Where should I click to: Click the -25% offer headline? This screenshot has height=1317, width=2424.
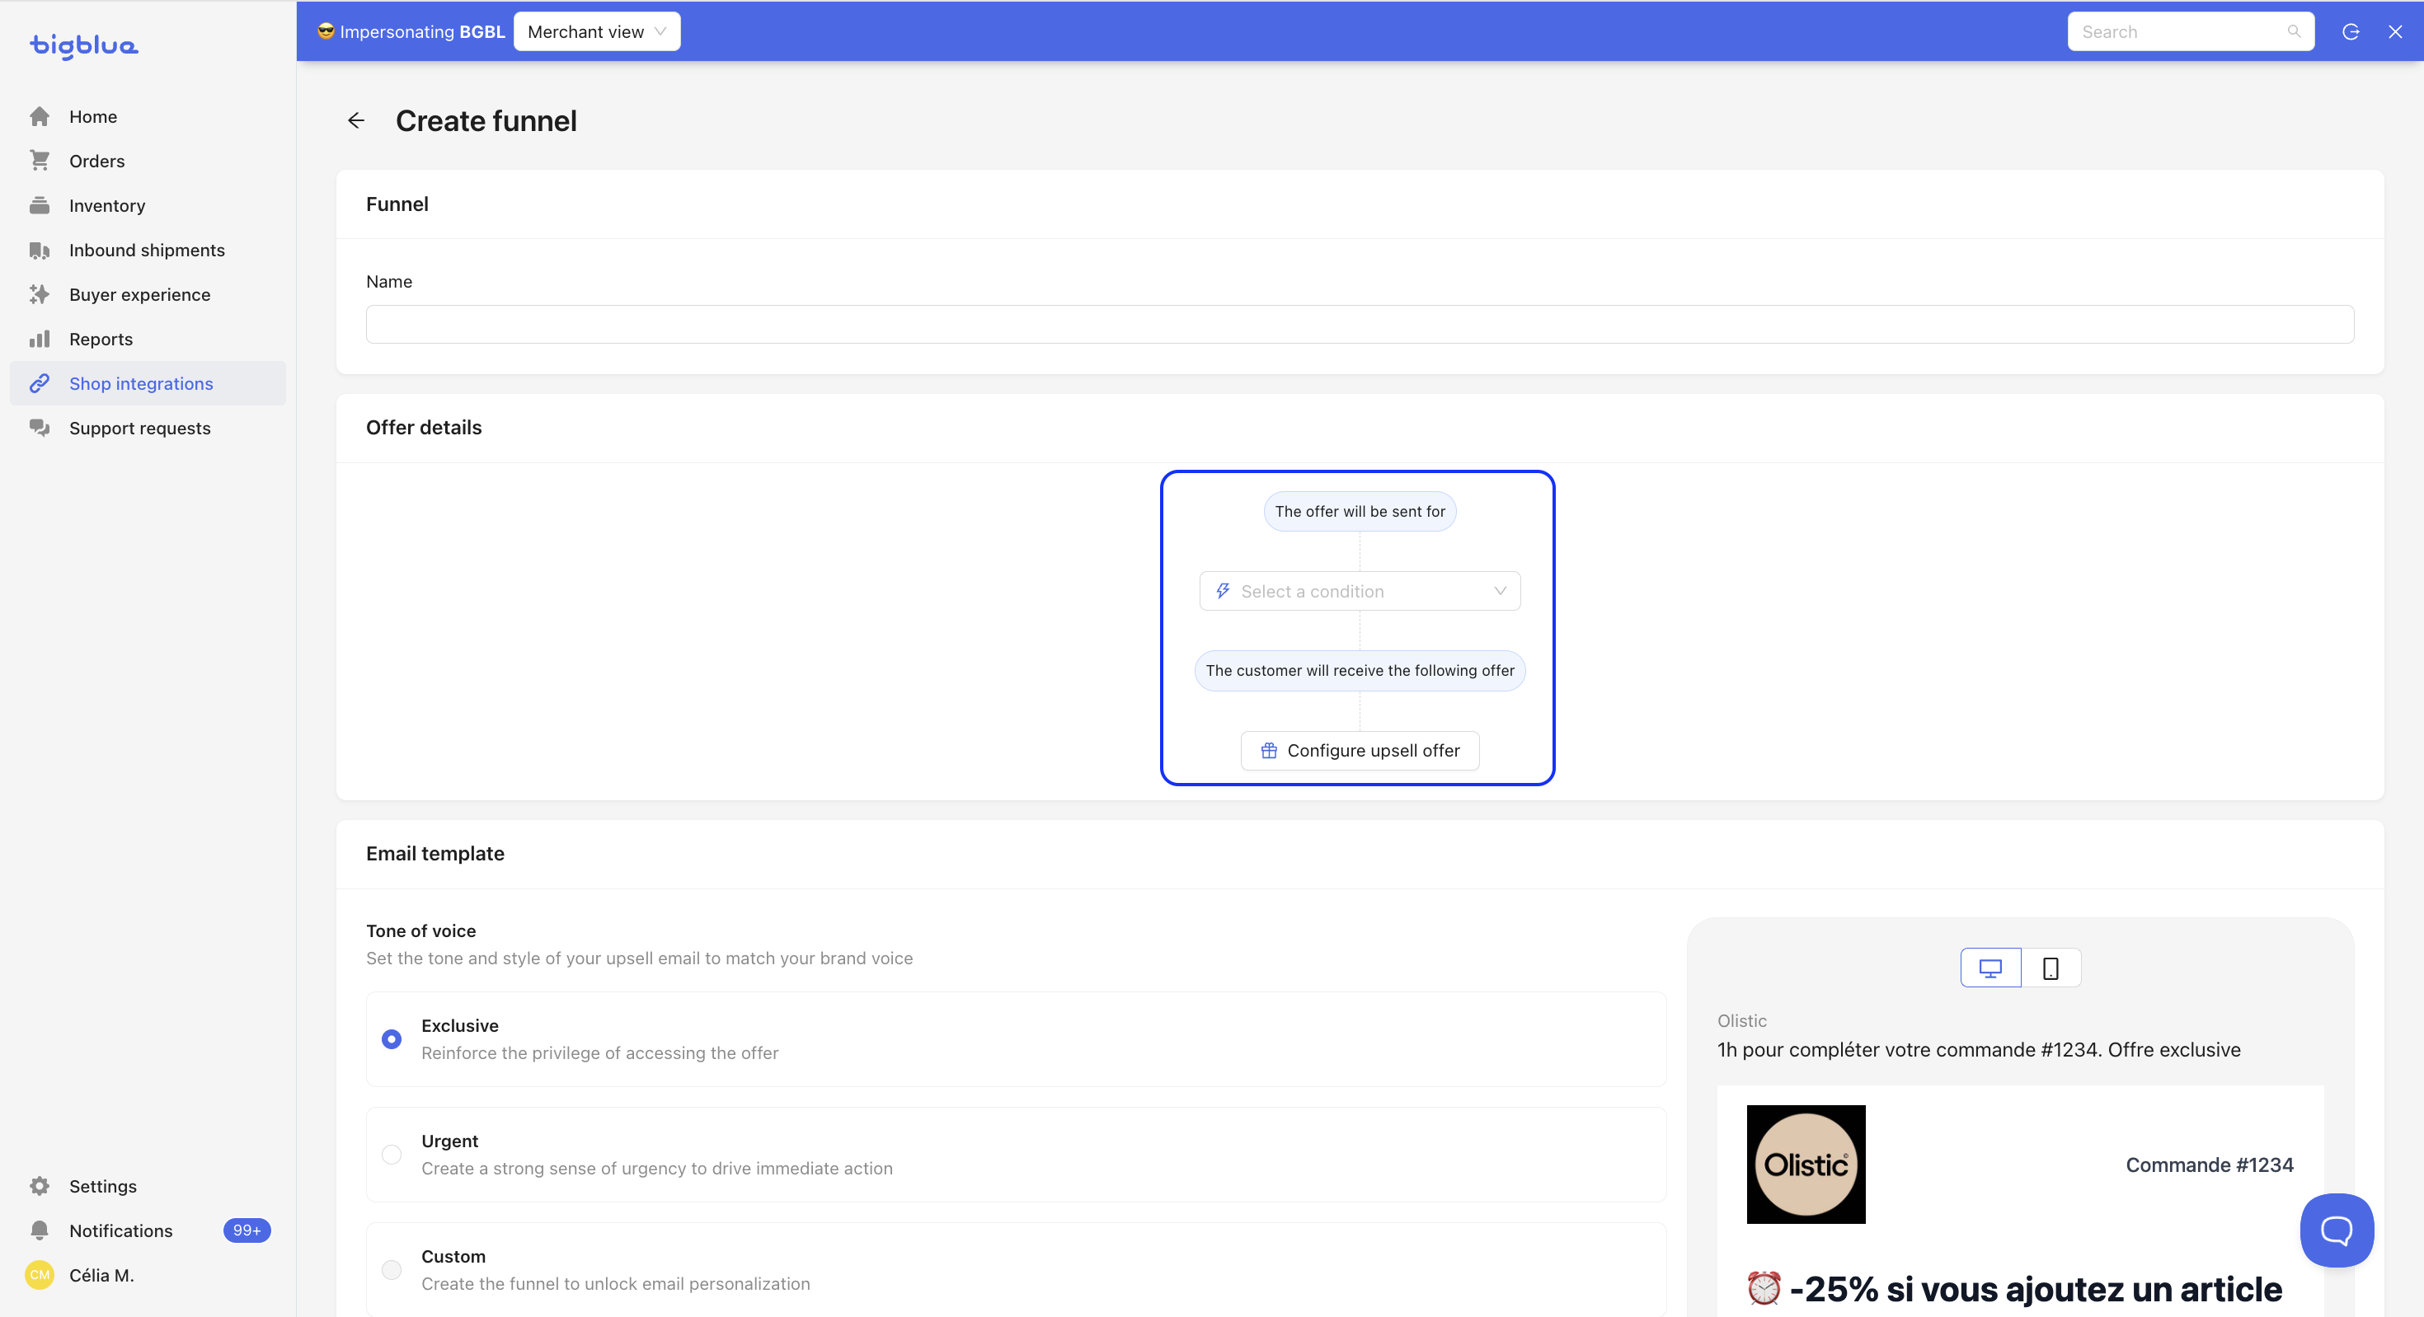point(2015,1289)
